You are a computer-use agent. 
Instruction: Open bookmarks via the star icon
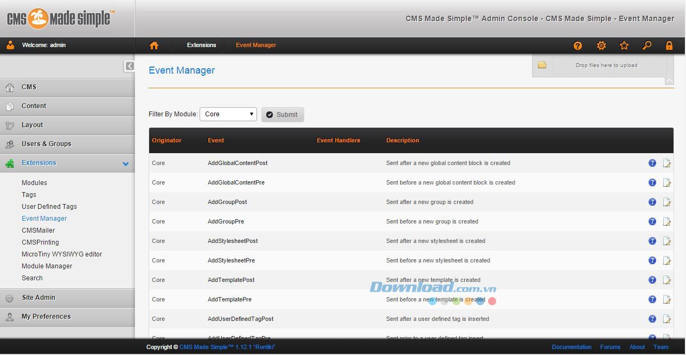click(624, 45)
